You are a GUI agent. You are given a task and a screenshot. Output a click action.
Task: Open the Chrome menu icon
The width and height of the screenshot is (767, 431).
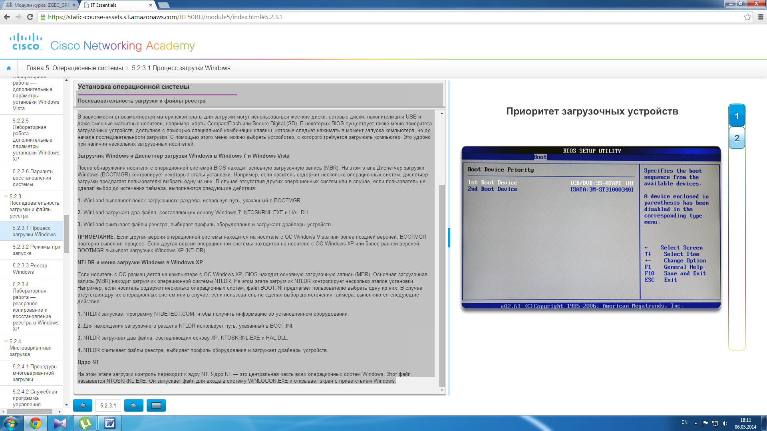click(761, 17)
